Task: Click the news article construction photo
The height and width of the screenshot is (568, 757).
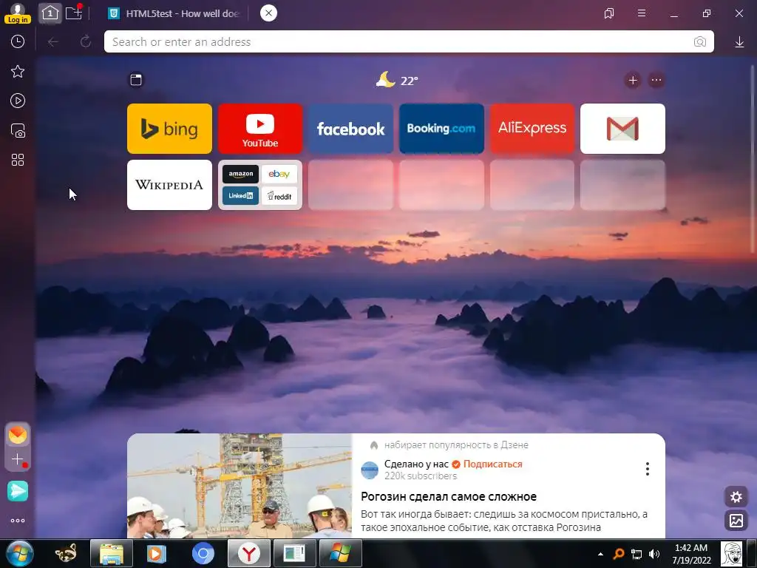Action: tap(240, 486)
